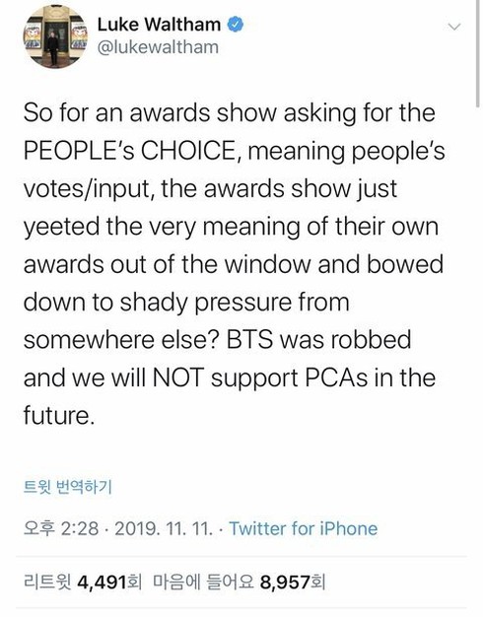View the 리트윗 4,491회 retweet list
483x617 pixels.
coord(82,582)
